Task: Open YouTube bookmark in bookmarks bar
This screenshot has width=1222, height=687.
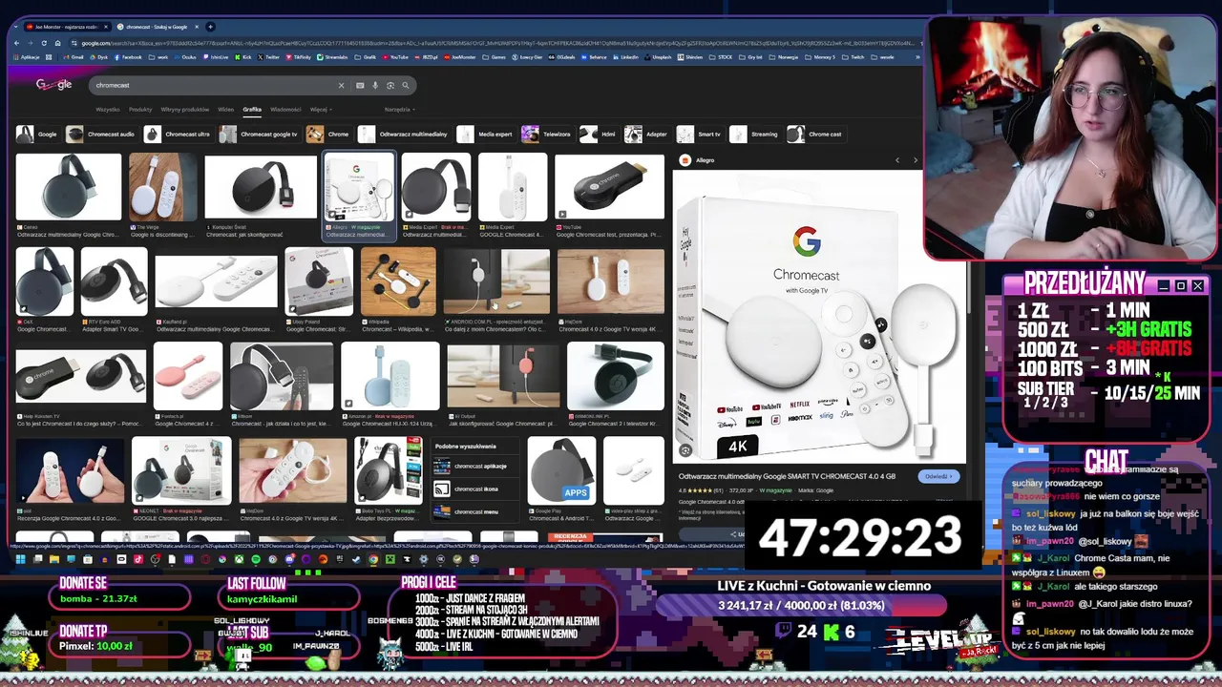Action: [395, 57]
